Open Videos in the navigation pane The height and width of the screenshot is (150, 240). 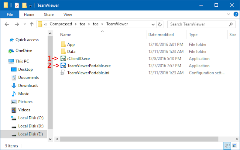click(24, 110)
